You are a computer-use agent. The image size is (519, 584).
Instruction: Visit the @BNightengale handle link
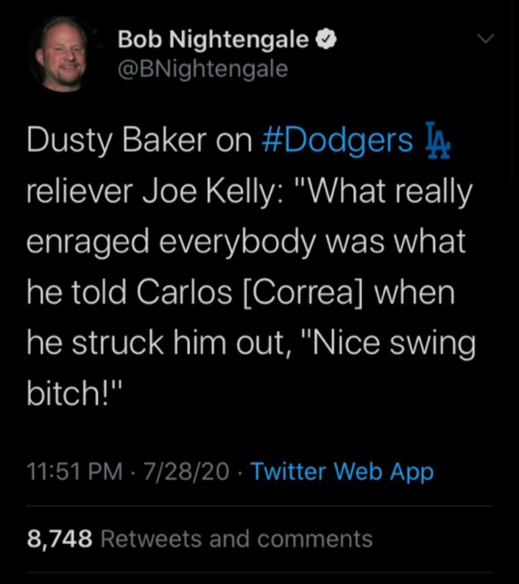tap(202, 70)
